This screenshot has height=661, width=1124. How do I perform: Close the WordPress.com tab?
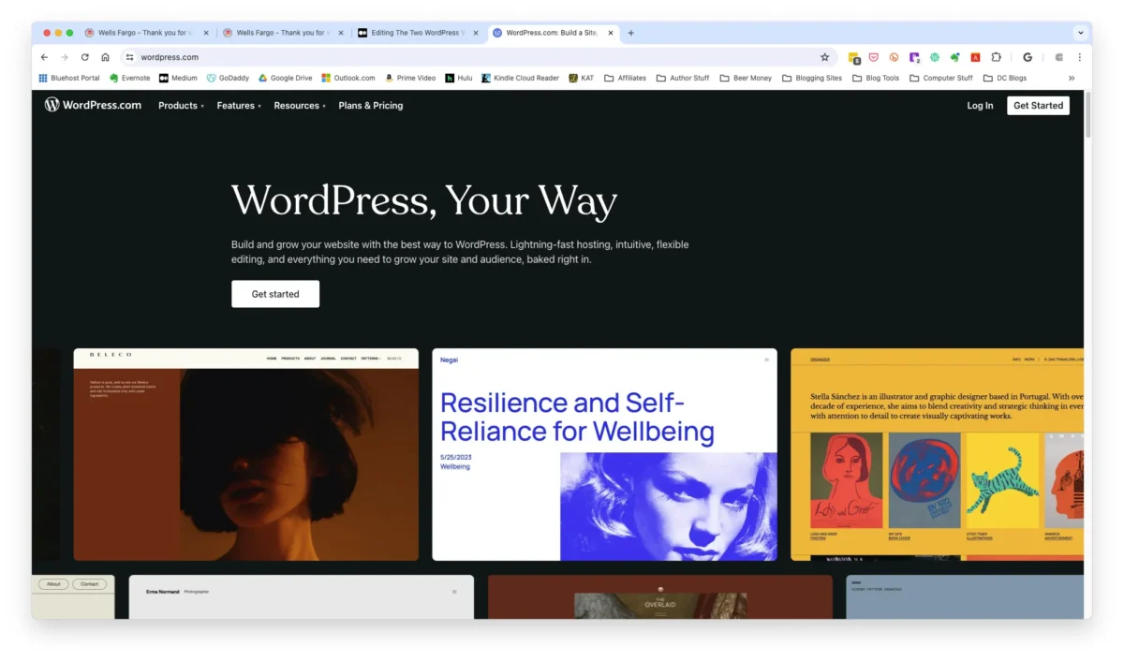pos(611,33)
